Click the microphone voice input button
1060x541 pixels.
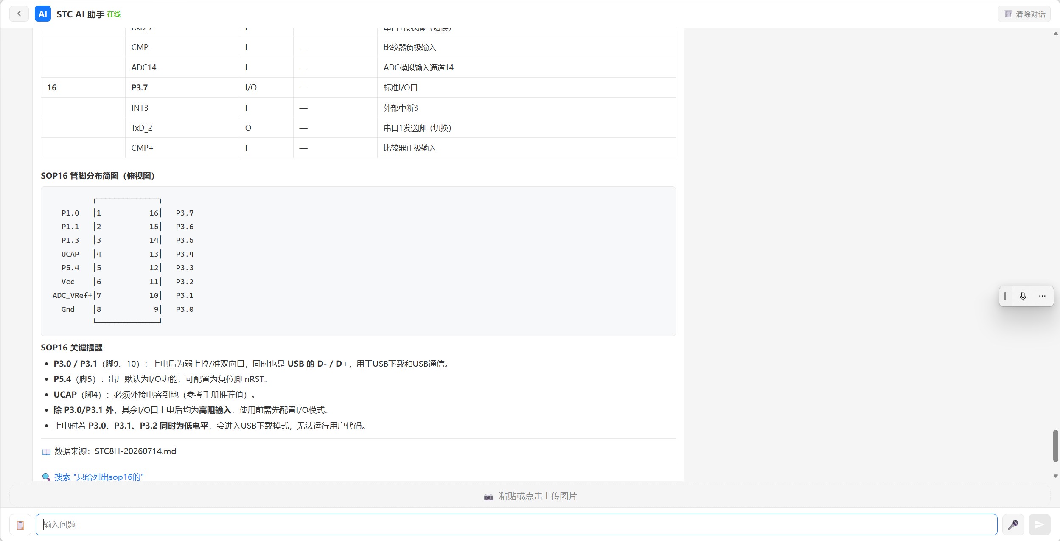pyautogui.click(x=1013, y=525)
